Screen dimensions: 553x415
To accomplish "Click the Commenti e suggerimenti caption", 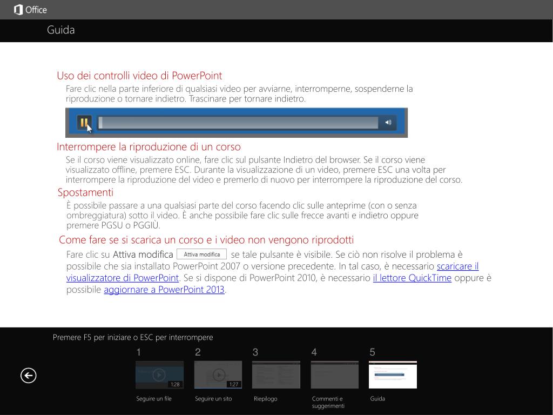I will pyautogui.click(x=328, y=402).
